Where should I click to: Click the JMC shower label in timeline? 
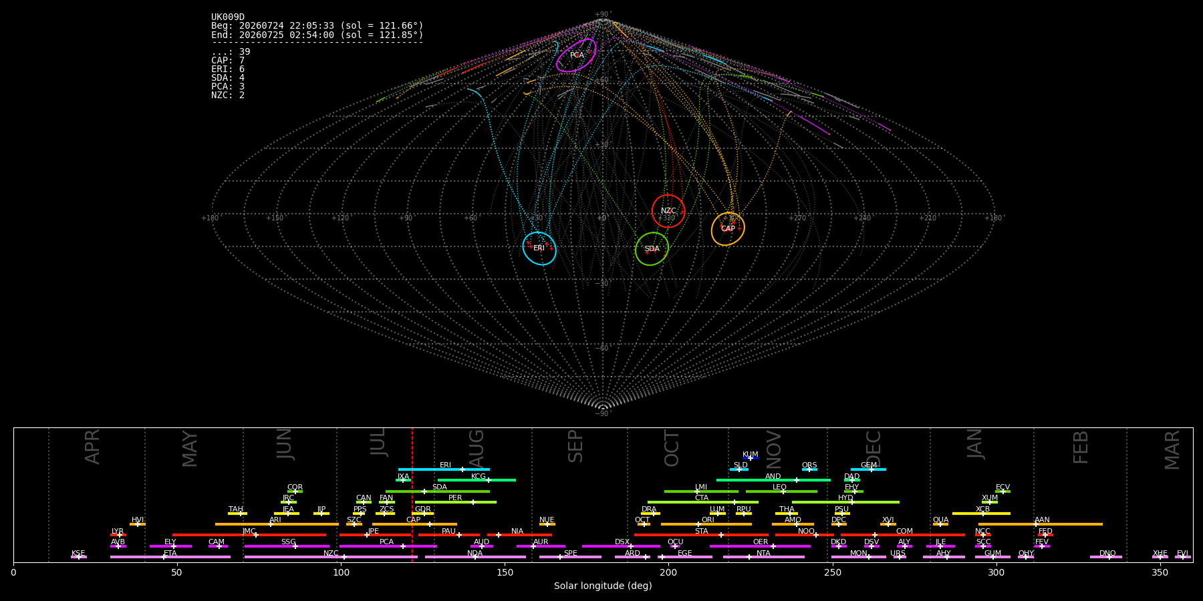tap(249, 532)
